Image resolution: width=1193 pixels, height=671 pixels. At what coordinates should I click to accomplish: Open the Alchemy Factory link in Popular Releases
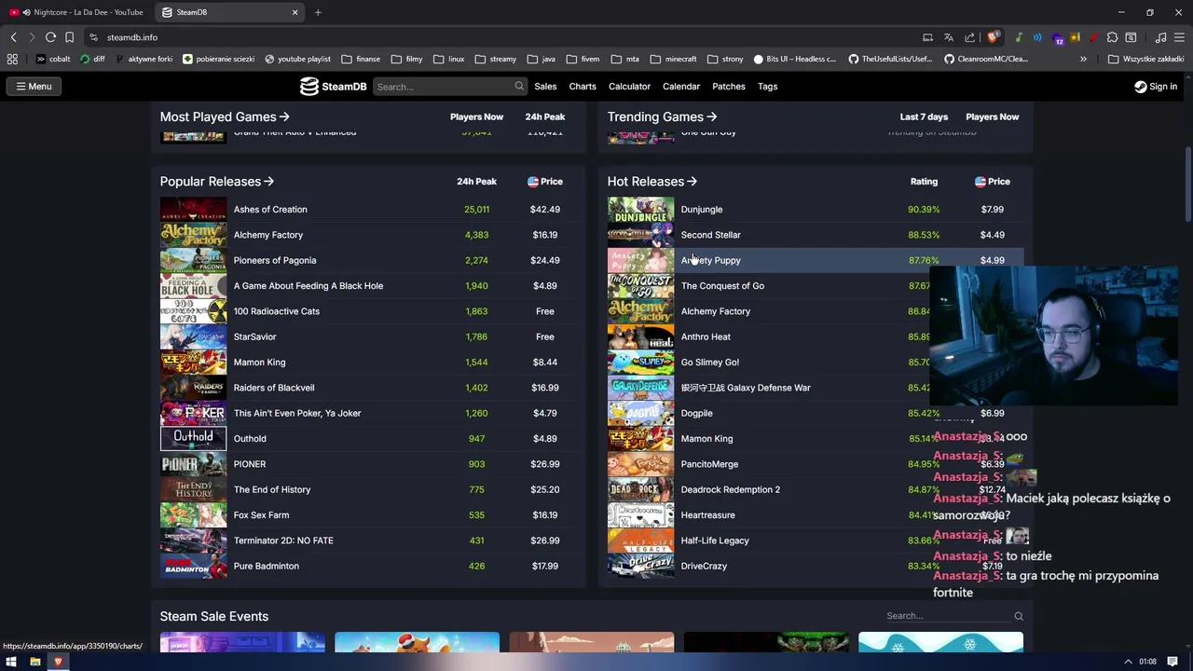tap(268, 235)
